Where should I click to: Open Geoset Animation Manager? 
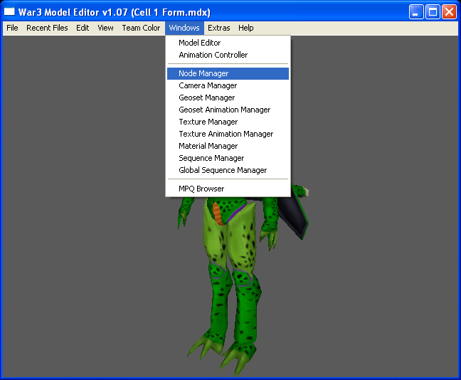pyautogui.click(x=228, y=110)
